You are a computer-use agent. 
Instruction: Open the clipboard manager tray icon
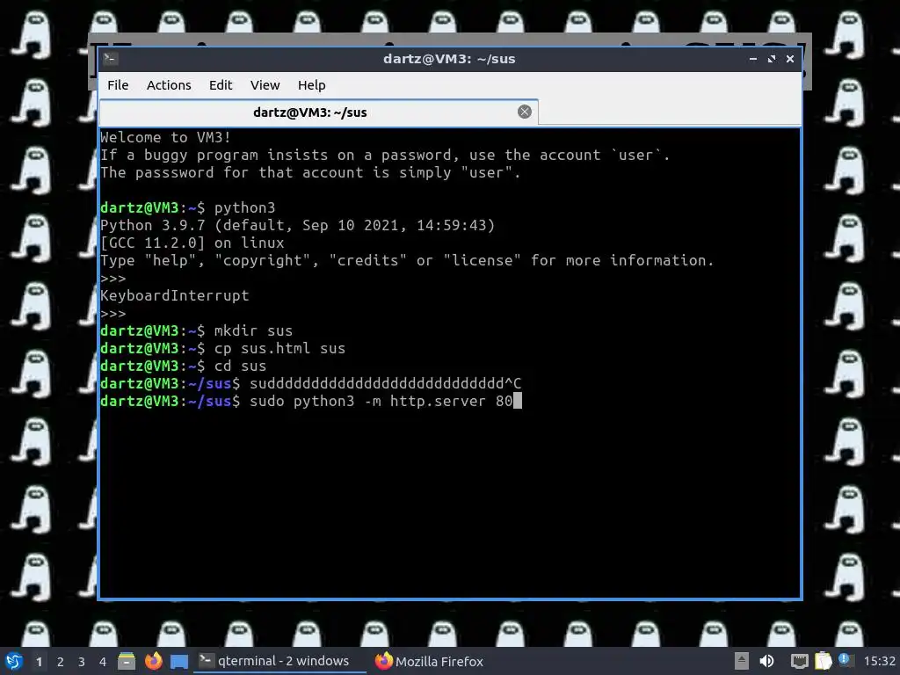(x=823, y=661)
